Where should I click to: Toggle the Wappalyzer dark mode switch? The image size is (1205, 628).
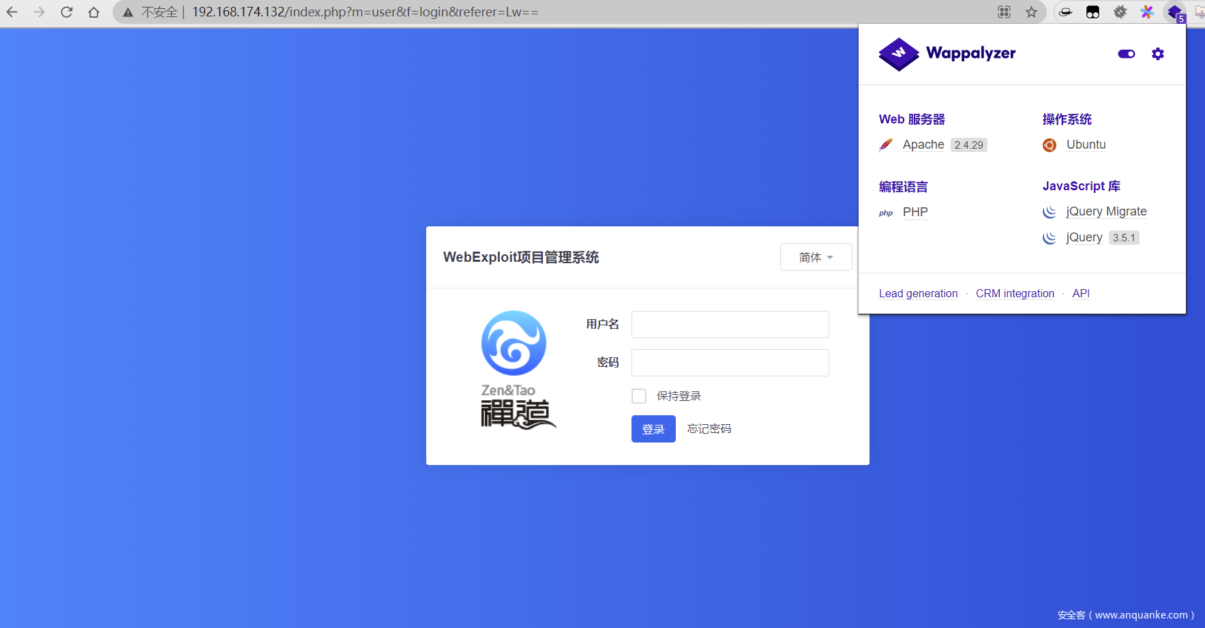[x=1126, y=54]
